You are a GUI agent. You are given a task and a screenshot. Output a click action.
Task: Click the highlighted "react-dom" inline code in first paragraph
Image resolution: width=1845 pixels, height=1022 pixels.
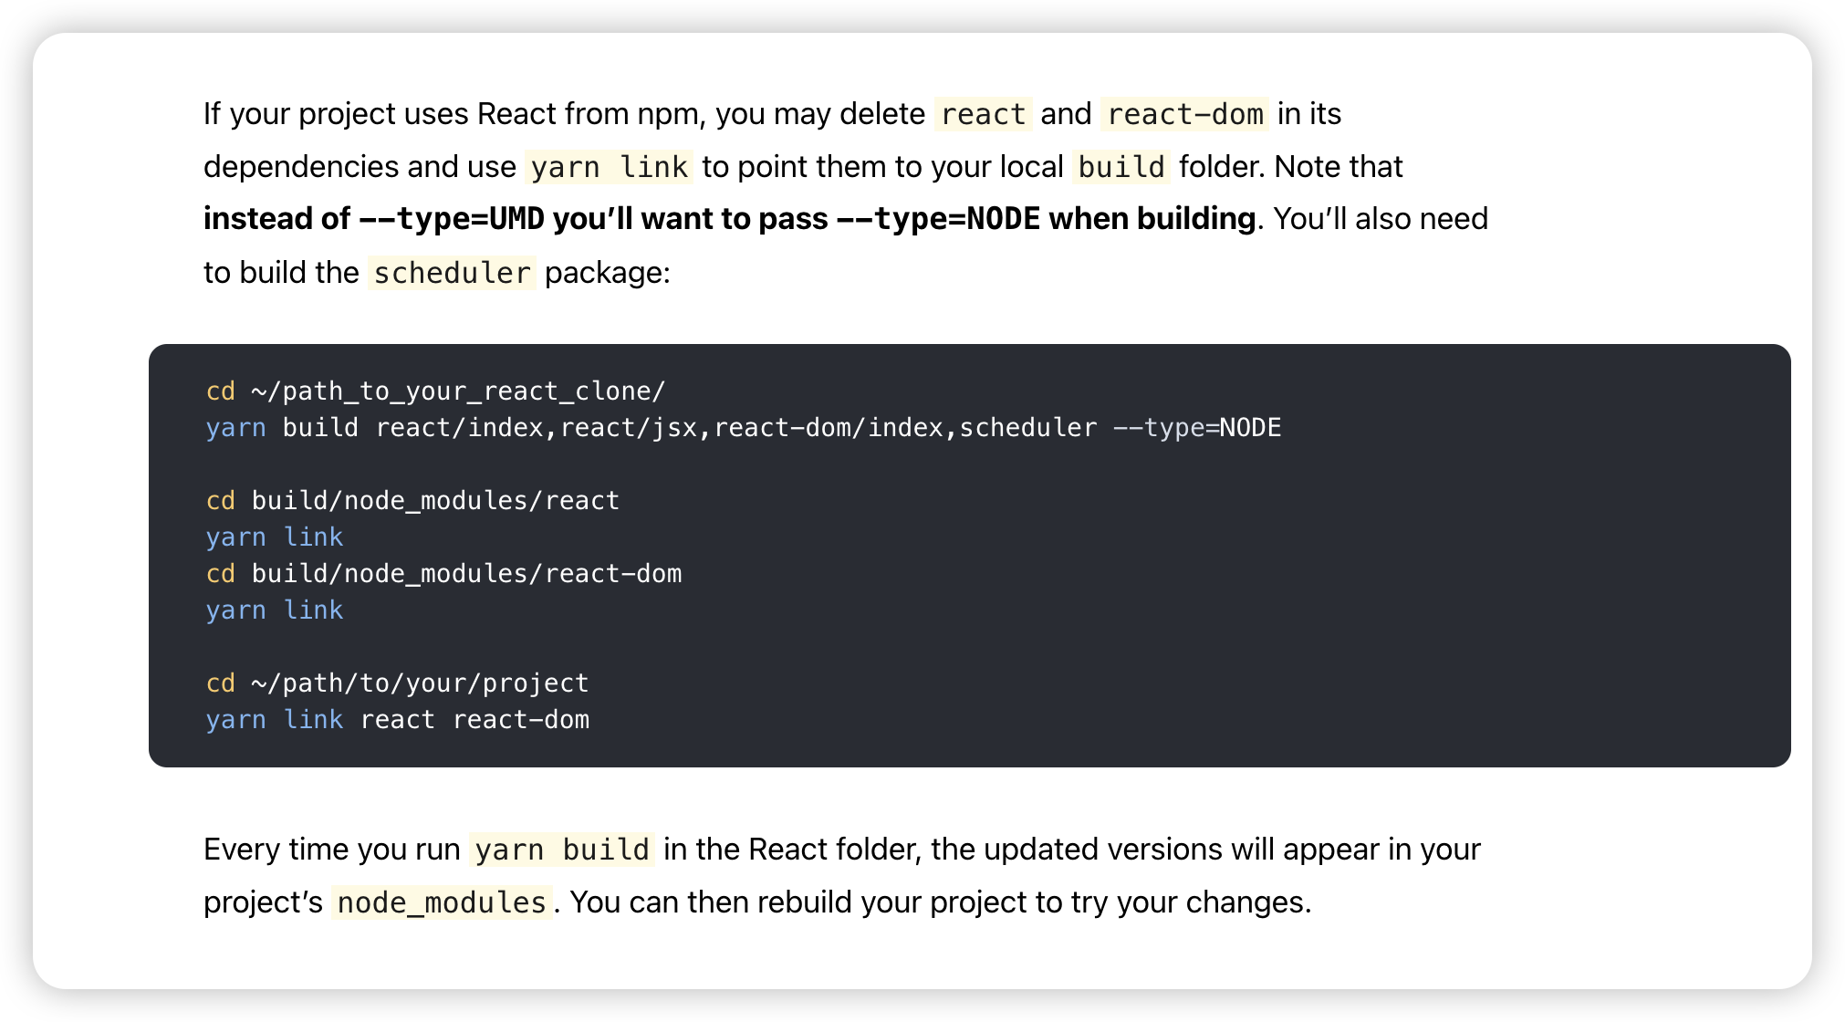1184,114
